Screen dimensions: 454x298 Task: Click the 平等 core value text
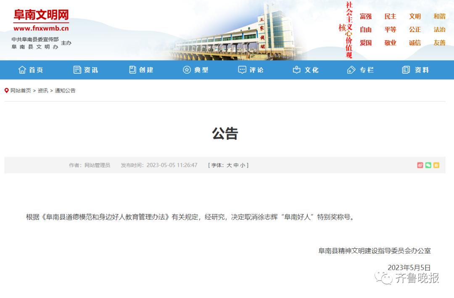[390, 29]
